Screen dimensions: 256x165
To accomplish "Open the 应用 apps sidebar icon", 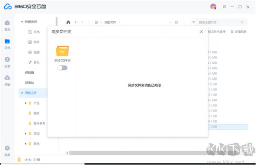I will [x=7, y=151].
